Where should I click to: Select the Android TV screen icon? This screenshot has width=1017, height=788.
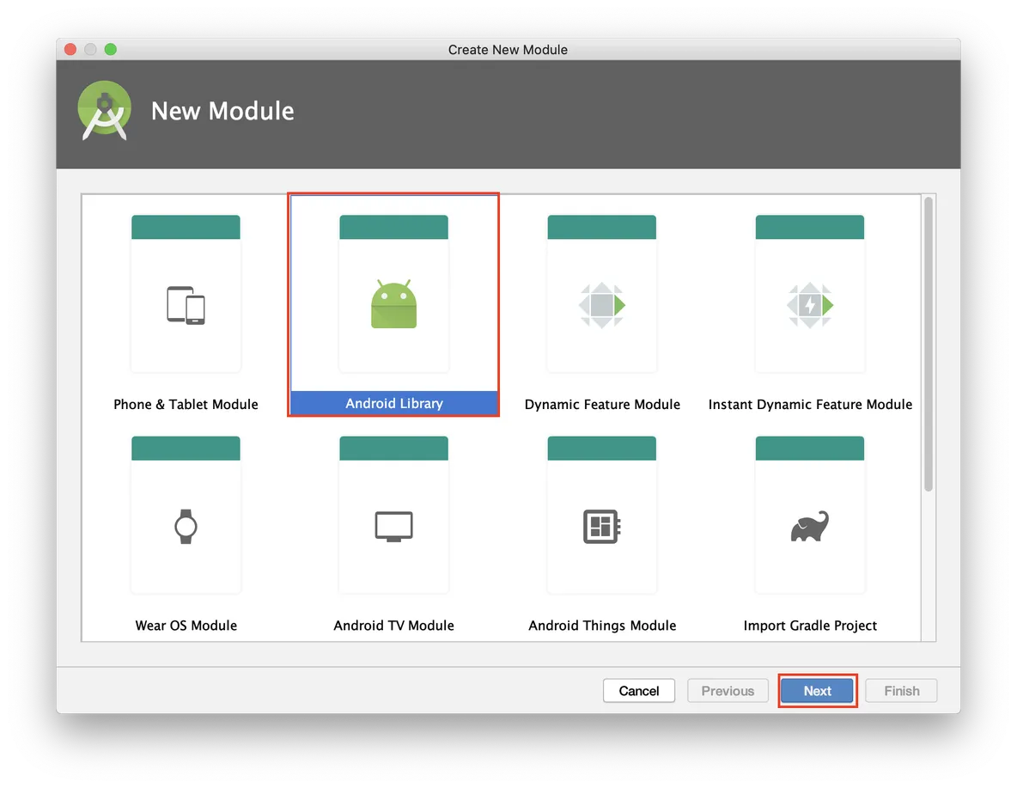(393, 527)
